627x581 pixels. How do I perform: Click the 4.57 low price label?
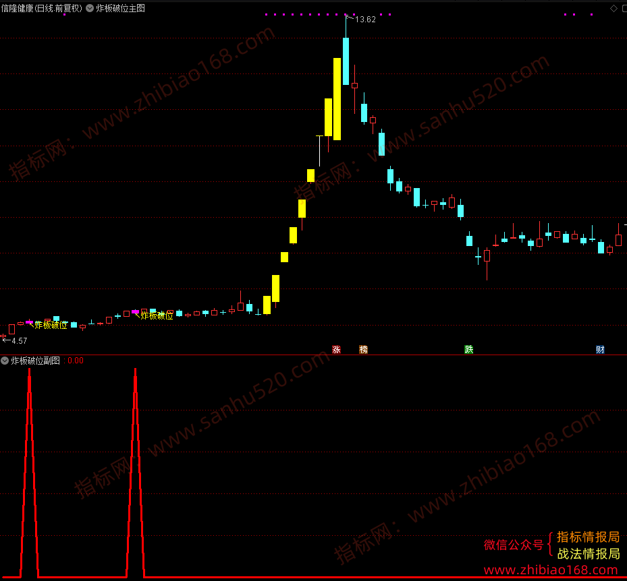(x=20, y=340)
